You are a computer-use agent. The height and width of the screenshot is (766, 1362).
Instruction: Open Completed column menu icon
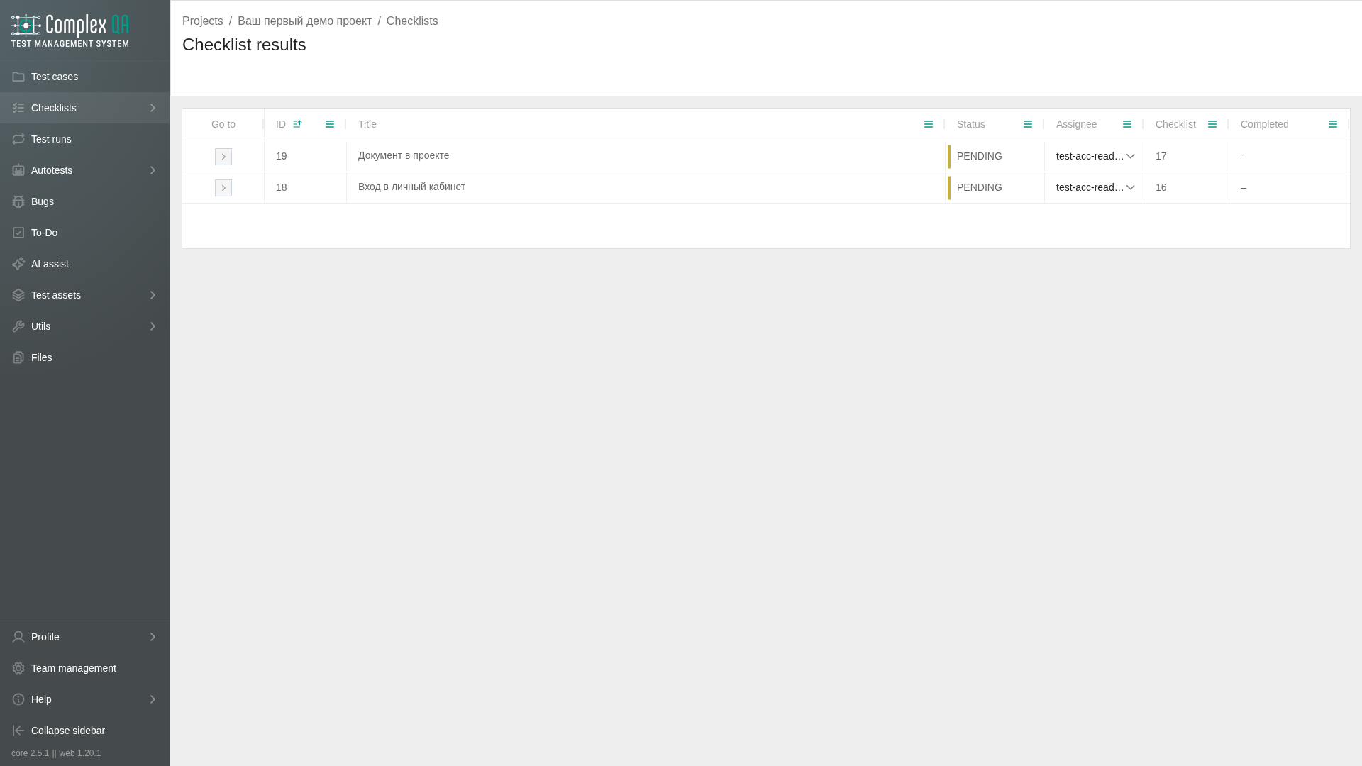point(1333,124)
